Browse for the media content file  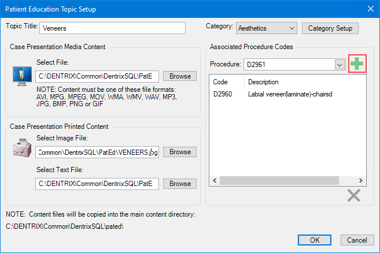pos(180,76)
